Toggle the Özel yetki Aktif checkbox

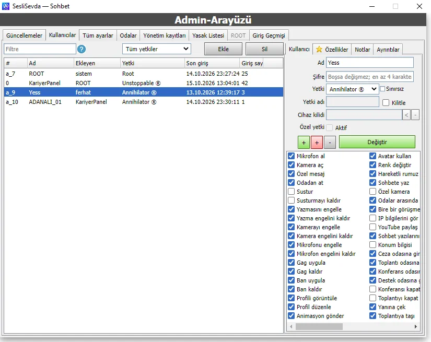pos(330,127)
